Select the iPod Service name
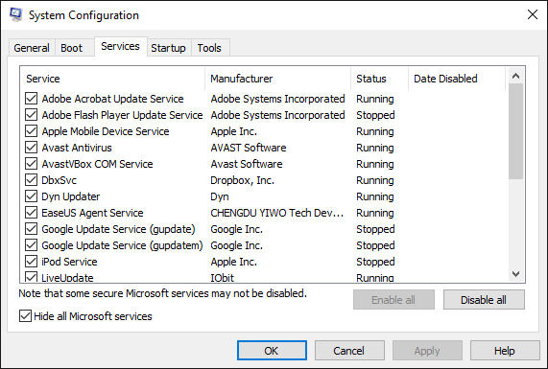This screenshot has height=369, width=548. pyautogui.click(x=69, y=262)
